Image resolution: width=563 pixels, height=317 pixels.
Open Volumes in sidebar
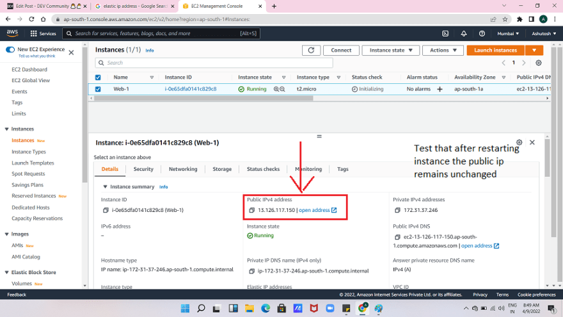coord(22,284)
